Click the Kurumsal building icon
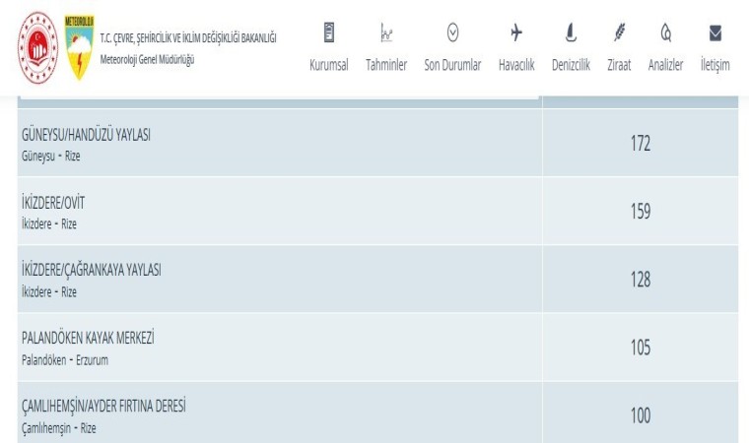The image size is (749, 443). (329, 33)
